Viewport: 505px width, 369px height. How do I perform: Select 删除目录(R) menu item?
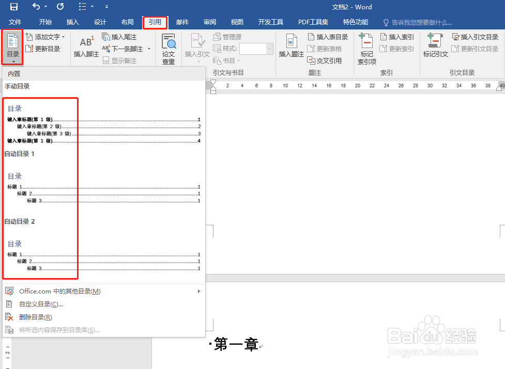(104, 317)
